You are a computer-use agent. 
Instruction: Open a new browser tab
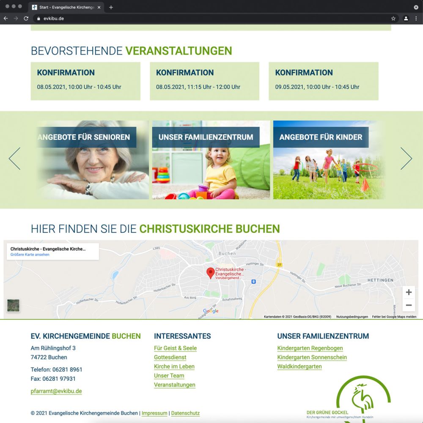pos(111,7)
